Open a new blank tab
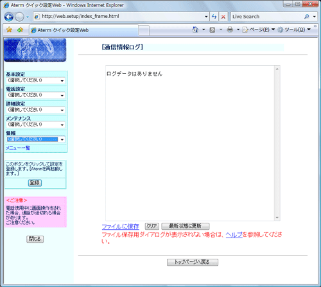This screenshot has width=321, height=287. (x=144, y=30)
